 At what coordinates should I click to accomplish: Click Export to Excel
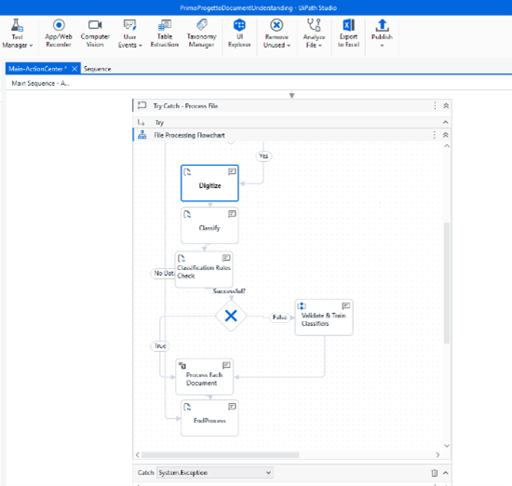click(348, 34)
